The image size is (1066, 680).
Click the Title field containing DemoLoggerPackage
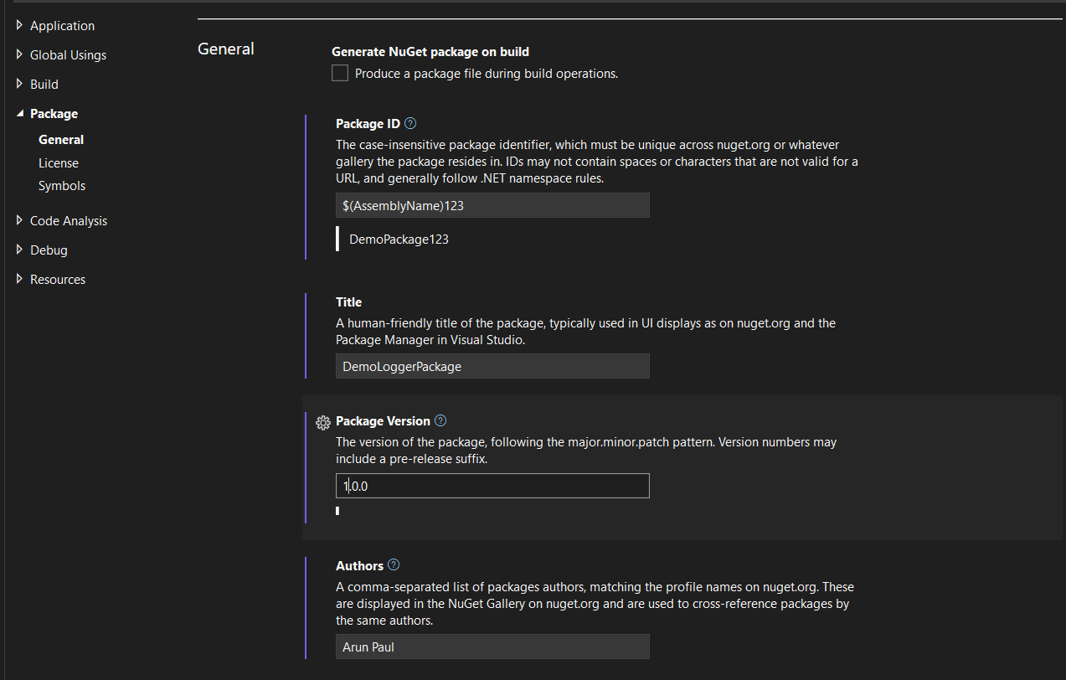point(492,367)
